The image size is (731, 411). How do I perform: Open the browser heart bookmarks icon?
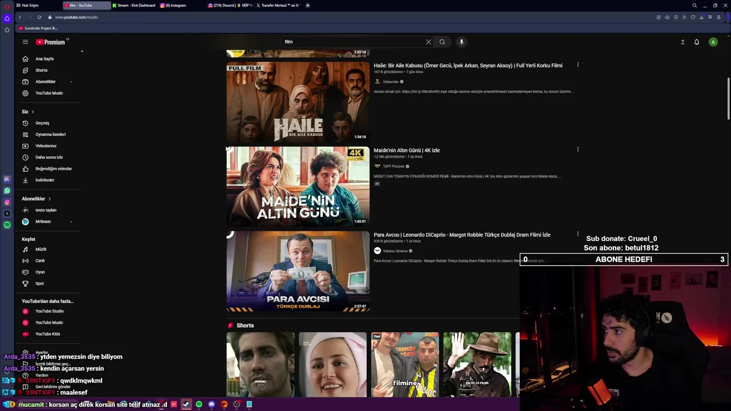(x=693, y=17)
